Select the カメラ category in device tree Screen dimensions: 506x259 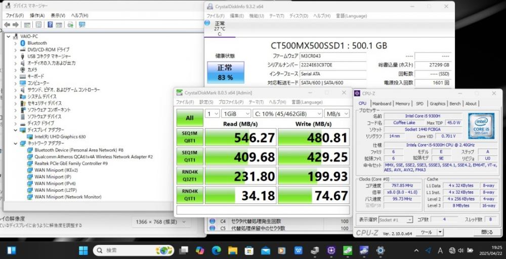pos(32,70)
